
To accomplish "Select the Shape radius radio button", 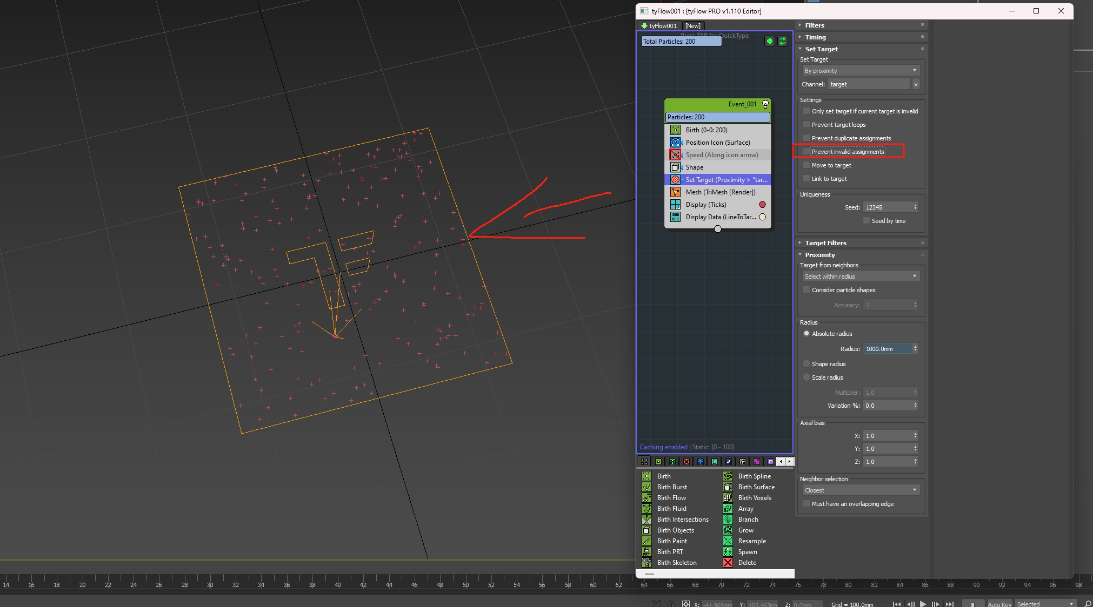I will click(x=807, y=364).
